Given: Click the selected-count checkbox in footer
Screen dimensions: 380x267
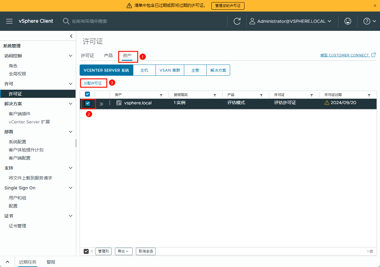Looking at the screenshot, I should (x=86, y=251).
